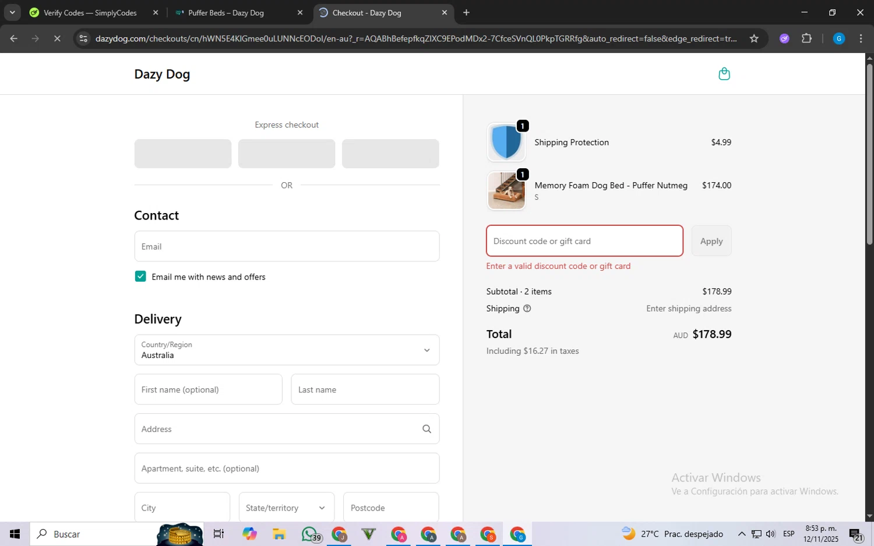The image size is (874, 546).
Task: Focus the First name (optional) field
Action: tap(208, 389)
